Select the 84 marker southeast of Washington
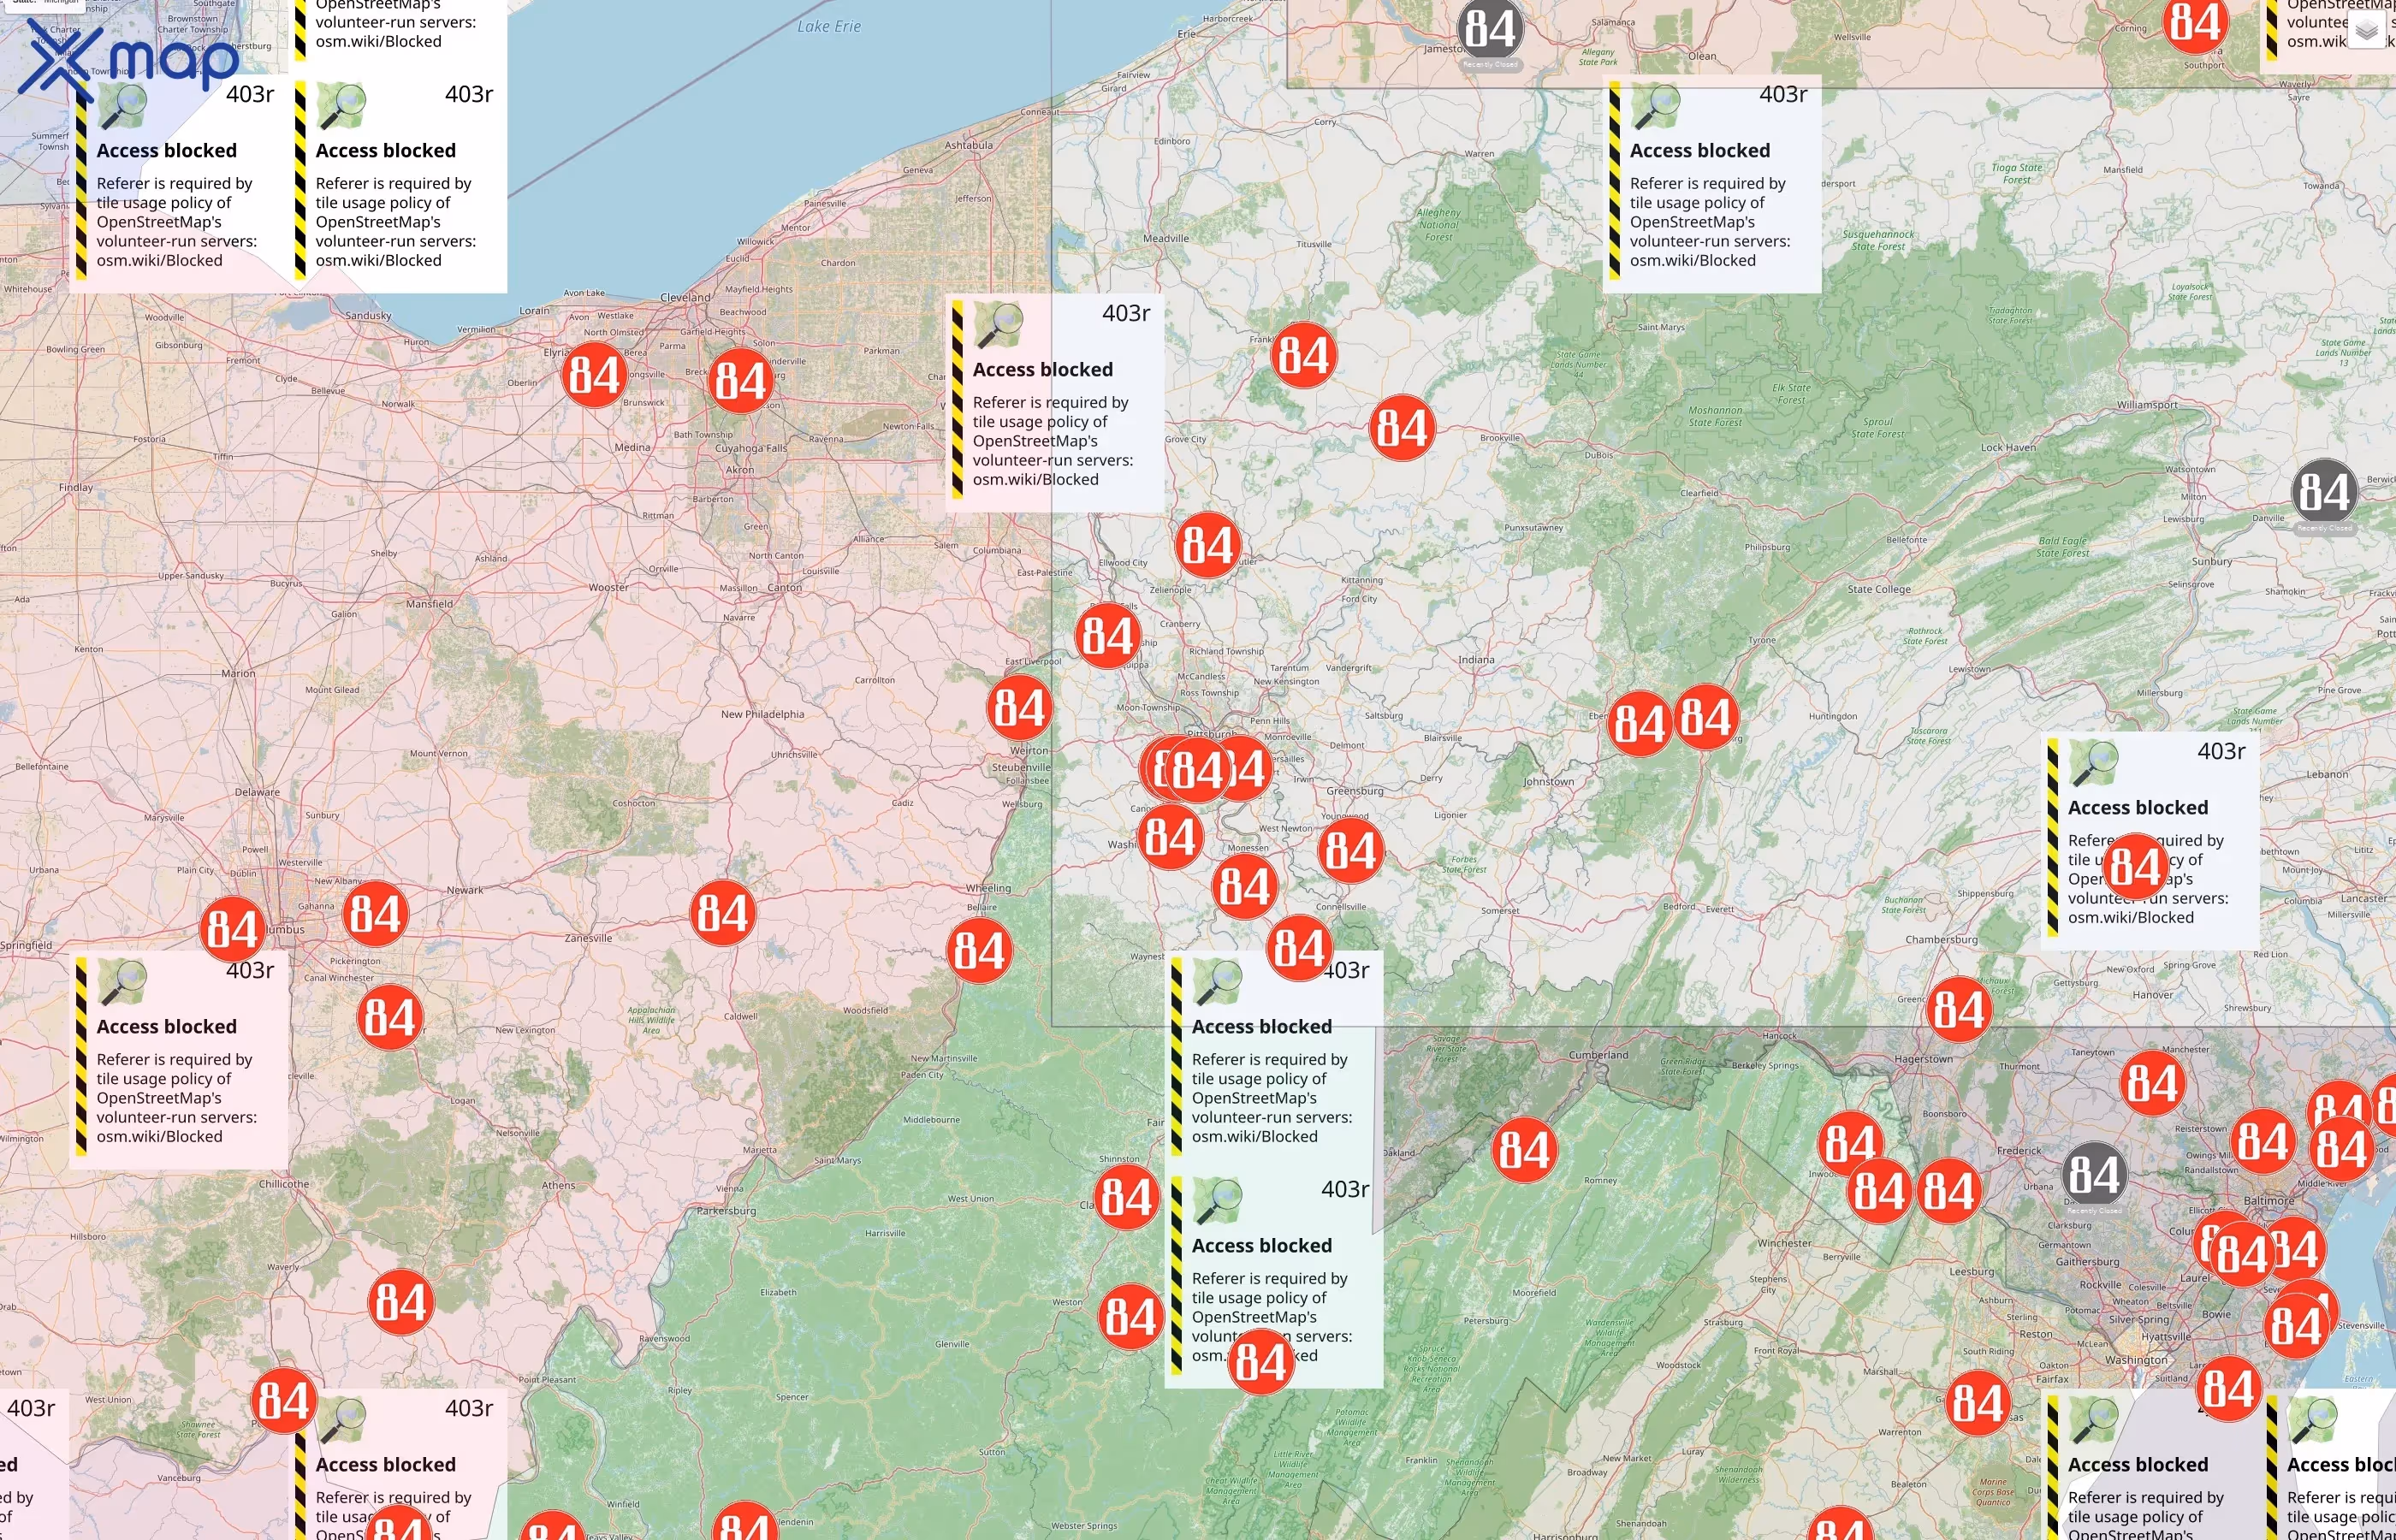Viewport: 2396px width, 1540px height. (2229, 1389)
